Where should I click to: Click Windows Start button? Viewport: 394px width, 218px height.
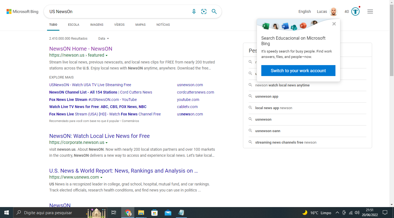pos(6,213)
